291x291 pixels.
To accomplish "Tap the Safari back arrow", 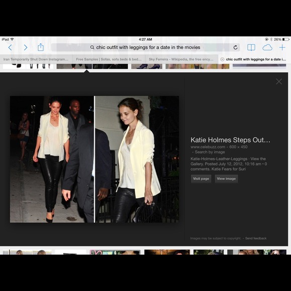I will pyautogui.click(x=10, y=48).
